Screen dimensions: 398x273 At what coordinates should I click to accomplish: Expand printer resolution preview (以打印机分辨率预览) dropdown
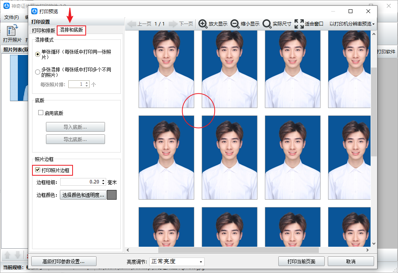click(352, 24)
